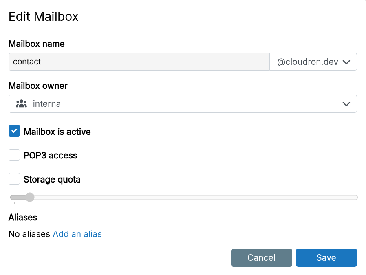
Task: Open the @cloudron.dev domain dropdown
Action: tap(313, 62)
